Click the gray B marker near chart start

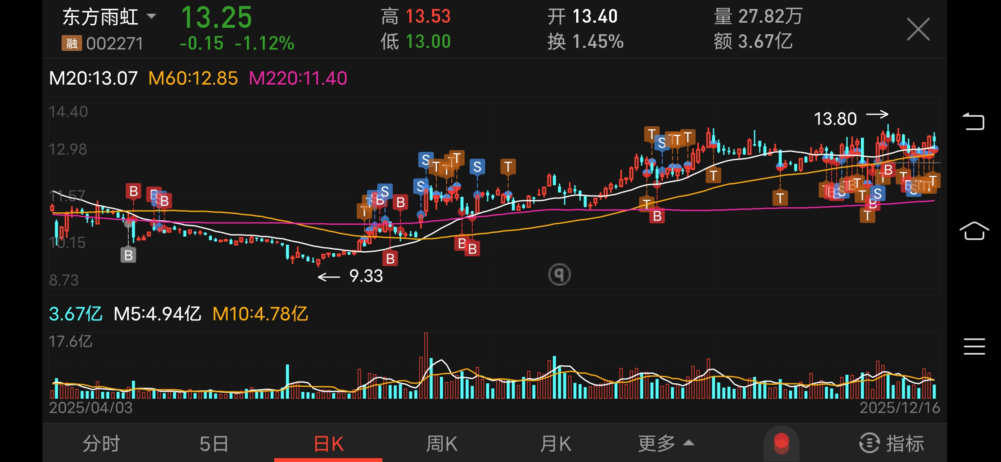point(128,255)
